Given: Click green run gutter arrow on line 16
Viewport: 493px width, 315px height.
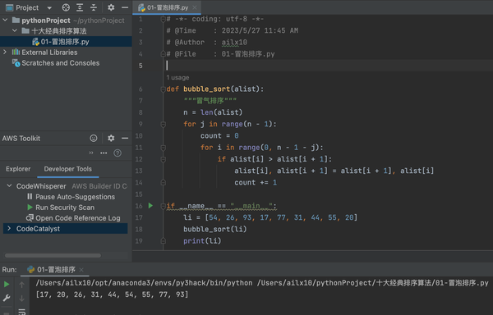Looking at the screenshot, I should (x=150, y=206).
